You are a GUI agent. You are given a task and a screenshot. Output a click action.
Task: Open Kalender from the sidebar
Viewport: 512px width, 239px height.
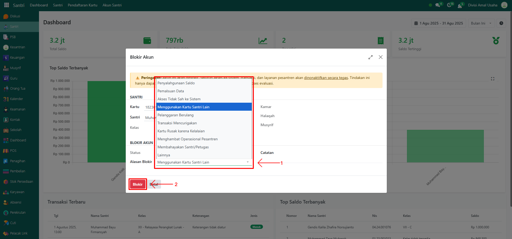[16, 99]
